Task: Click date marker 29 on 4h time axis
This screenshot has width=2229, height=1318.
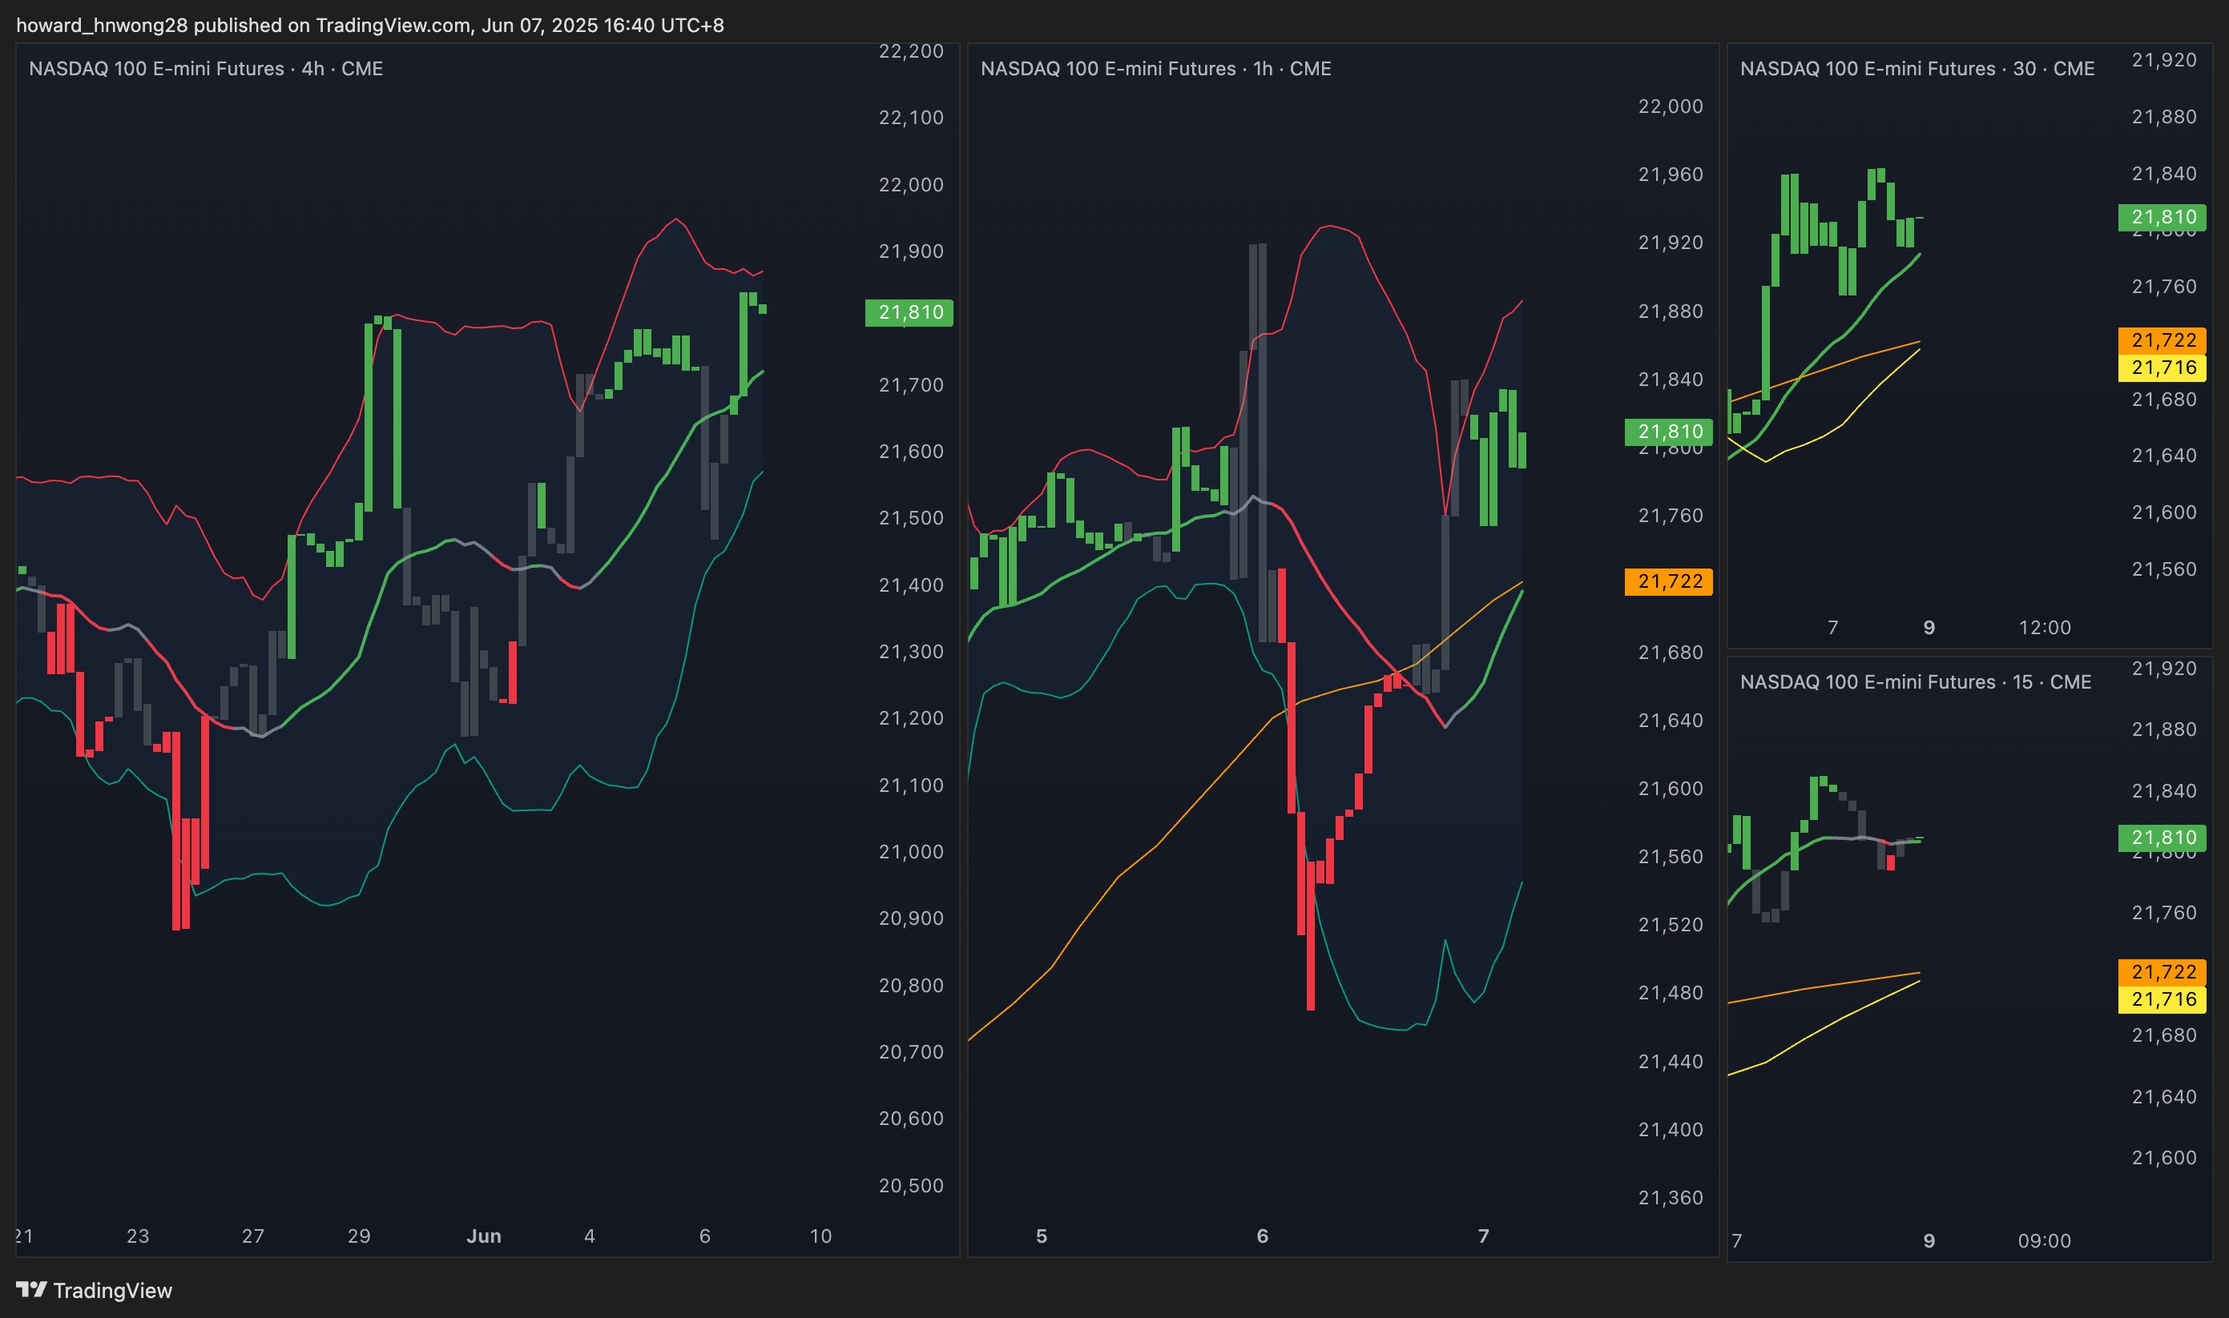Action: 358,1236
